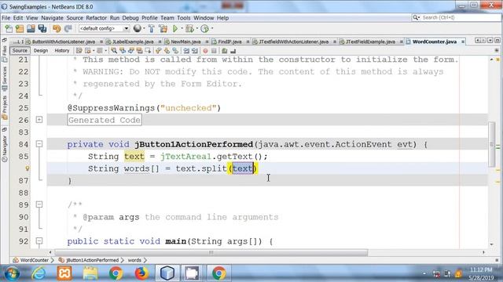Viewport: 503px width, 282px height.
Task: Switch to the JTextFieldExample.java tab
Action: [x=370, y=42]
